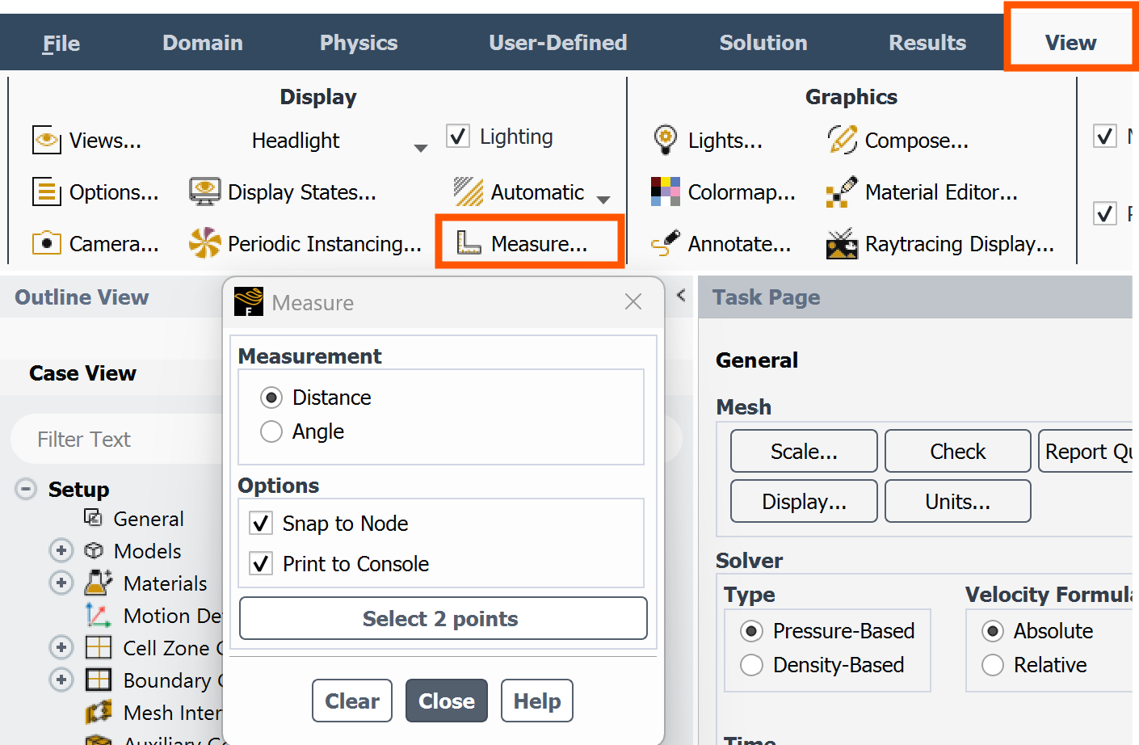The height and width of the screenshot is (745, 1139).
Task: Click the Compose pencil icon
Action: (x=842, y=140)
